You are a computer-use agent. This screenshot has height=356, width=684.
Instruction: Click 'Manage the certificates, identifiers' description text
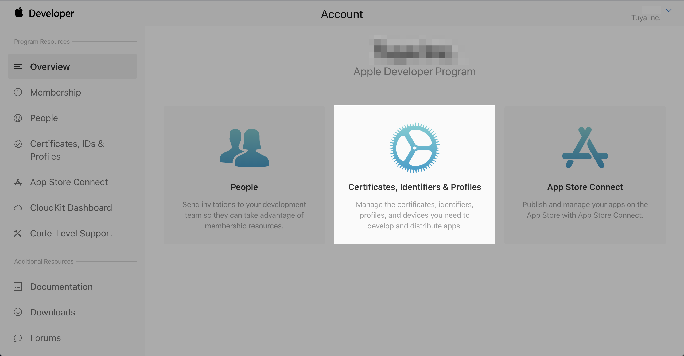coord(414,215)
